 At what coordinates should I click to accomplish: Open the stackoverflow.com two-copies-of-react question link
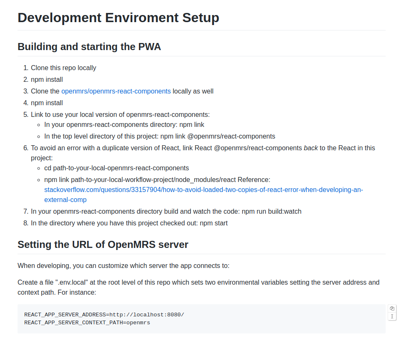click(x=204, y=194)
